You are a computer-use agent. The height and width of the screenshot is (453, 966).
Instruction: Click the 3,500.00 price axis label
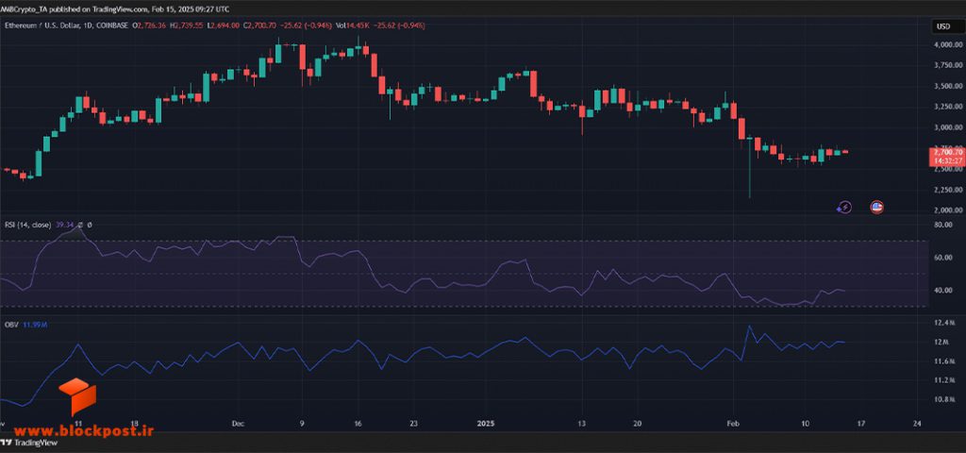tap(947, 86)
